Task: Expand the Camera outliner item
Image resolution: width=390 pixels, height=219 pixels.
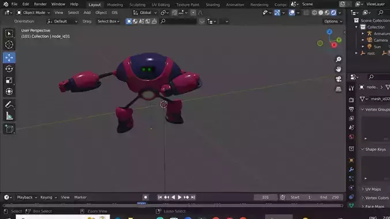Action: pos(363,40)
